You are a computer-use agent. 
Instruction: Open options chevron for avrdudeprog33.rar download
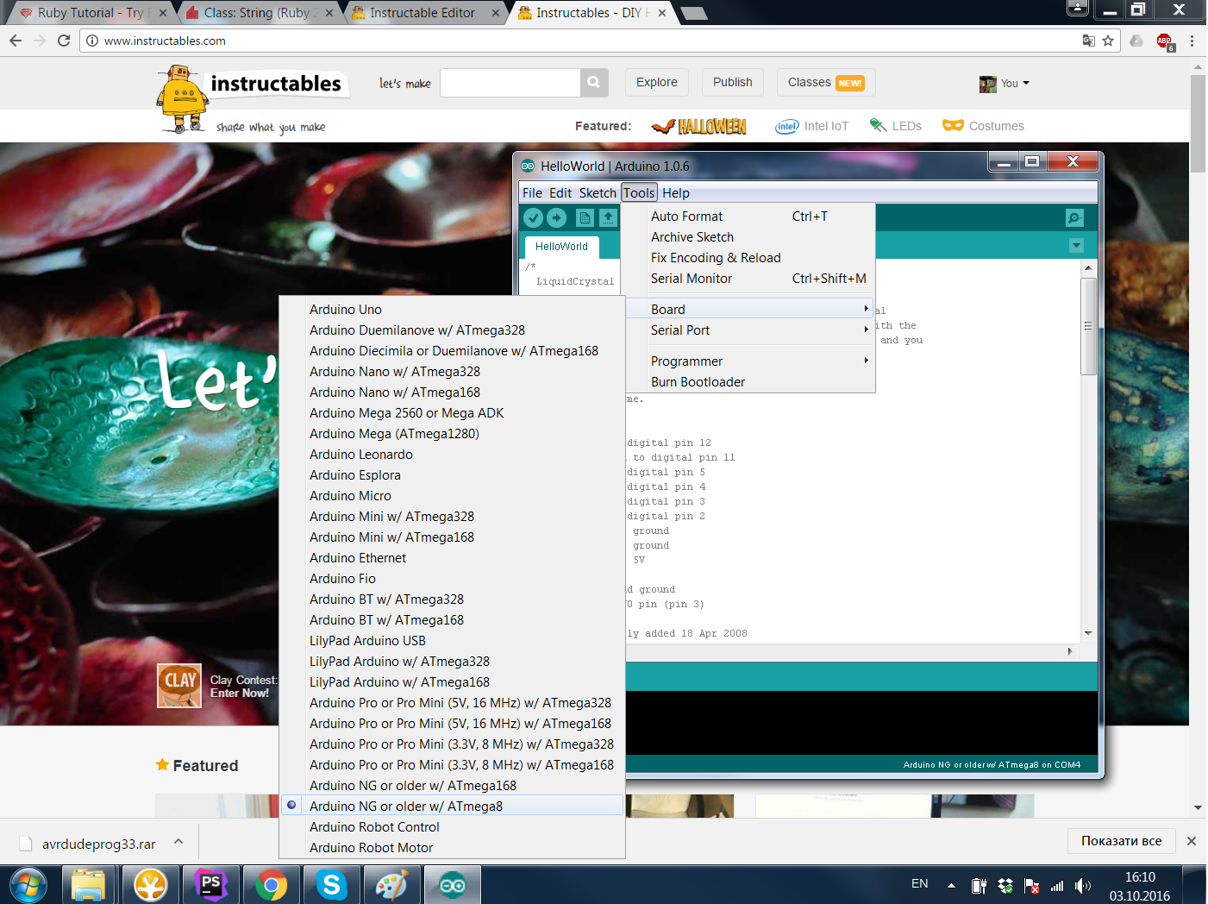pos(178,842)
